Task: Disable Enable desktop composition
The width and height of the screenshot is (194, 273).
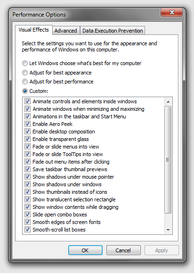Action: [x=27, y=132]
